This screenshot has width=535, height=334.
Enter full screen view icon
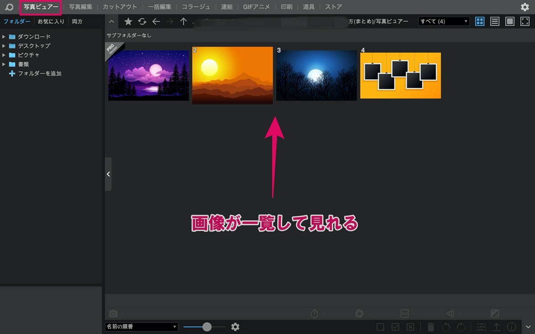(525, 21)
